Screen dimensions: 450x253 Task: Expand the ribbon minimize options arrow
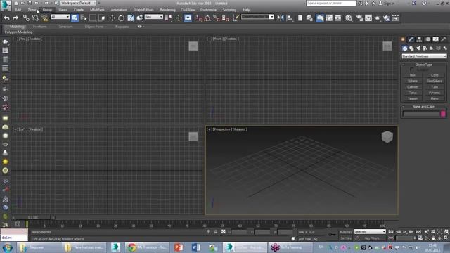click(143, 27)
